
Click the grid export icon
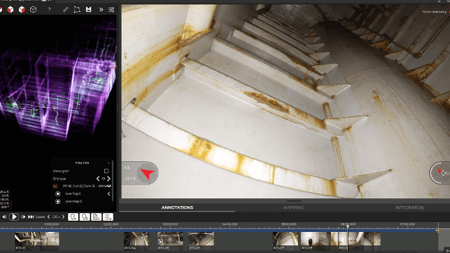point(108,217)
